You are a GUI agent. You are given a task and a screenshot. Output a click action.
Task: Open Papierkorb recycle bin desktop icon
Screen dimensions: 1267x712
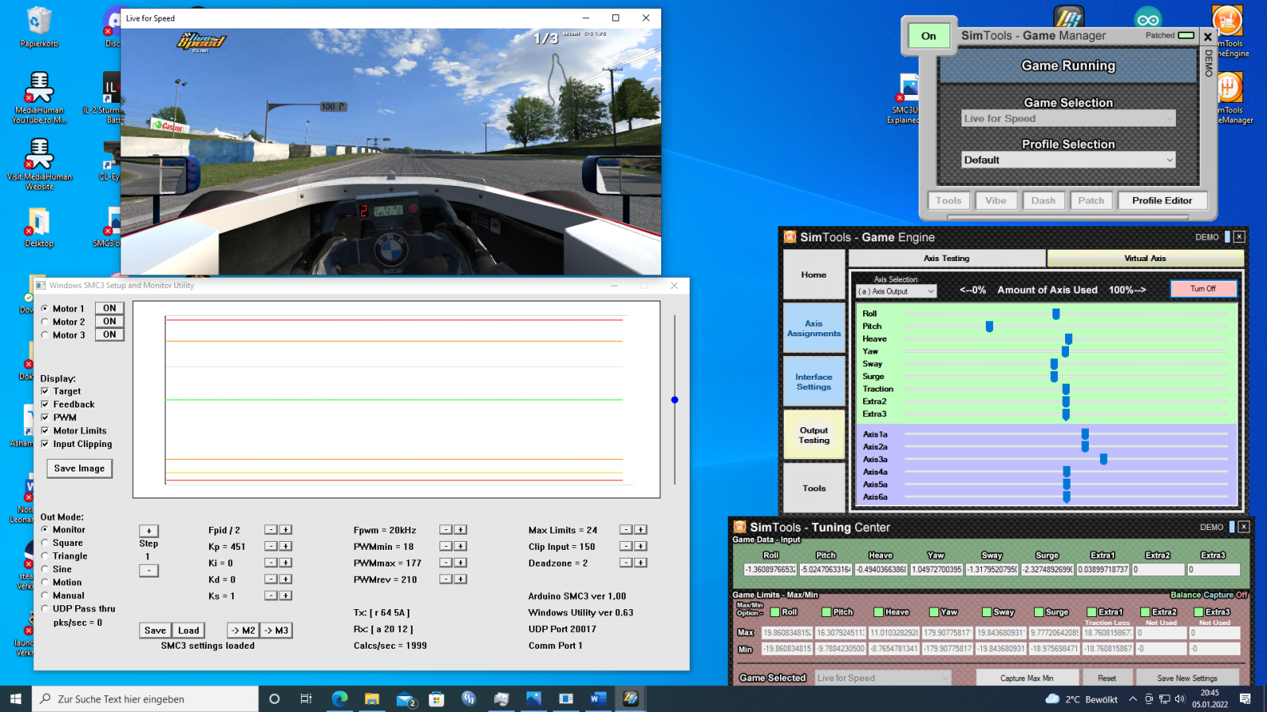click(39, 27)
